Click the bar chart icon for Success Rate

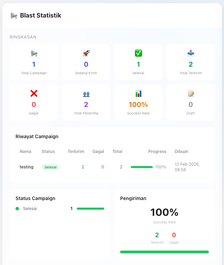click(138, 93)
